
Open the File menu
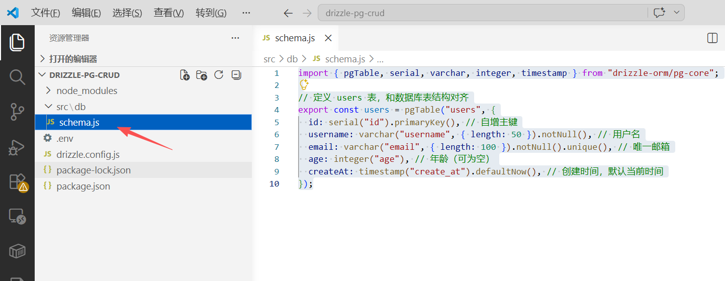coord(45,13)
